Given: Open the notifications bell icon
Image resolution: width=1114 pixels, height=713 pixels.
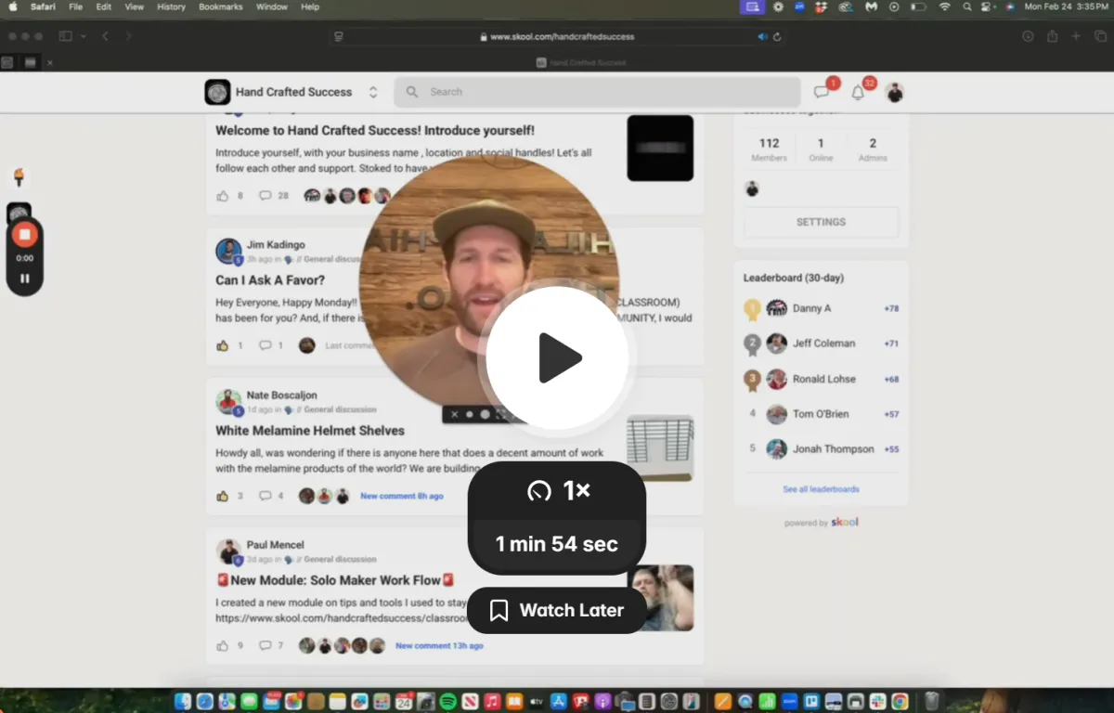Looking at the screenshot, I should point(859,92).
